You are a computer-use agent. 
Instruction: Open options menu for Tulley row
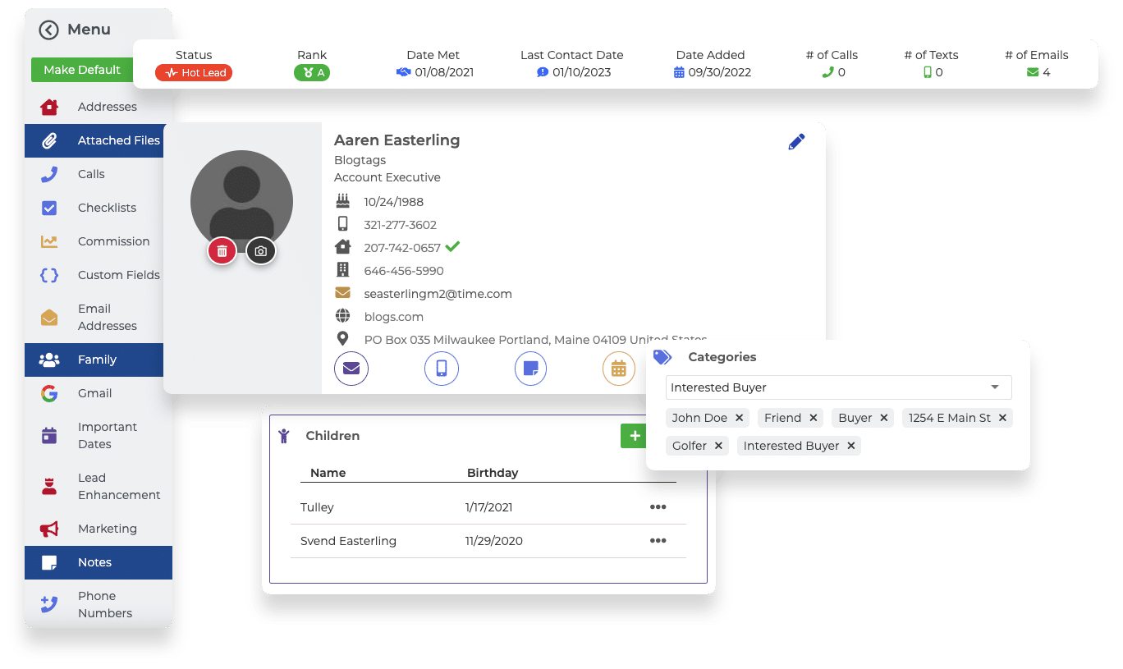pos(658,507)
